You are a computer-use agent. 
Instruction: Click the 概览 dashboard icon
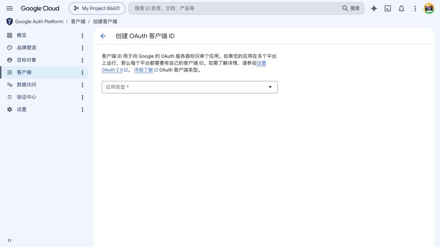pos(10,35)
